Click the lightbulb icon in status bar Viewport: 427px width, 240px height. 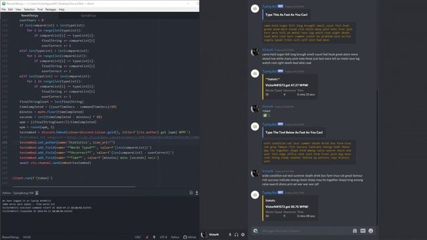tap(154, 237)
